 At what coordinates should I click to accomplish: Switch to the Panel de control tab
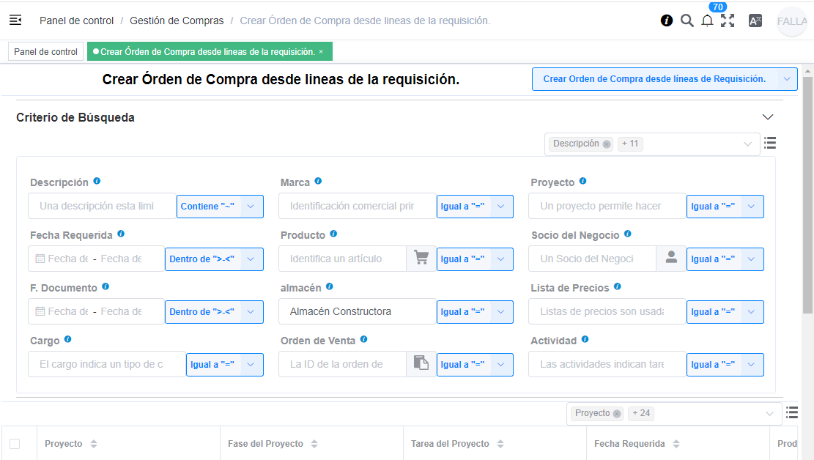click(x=45, y=52)
